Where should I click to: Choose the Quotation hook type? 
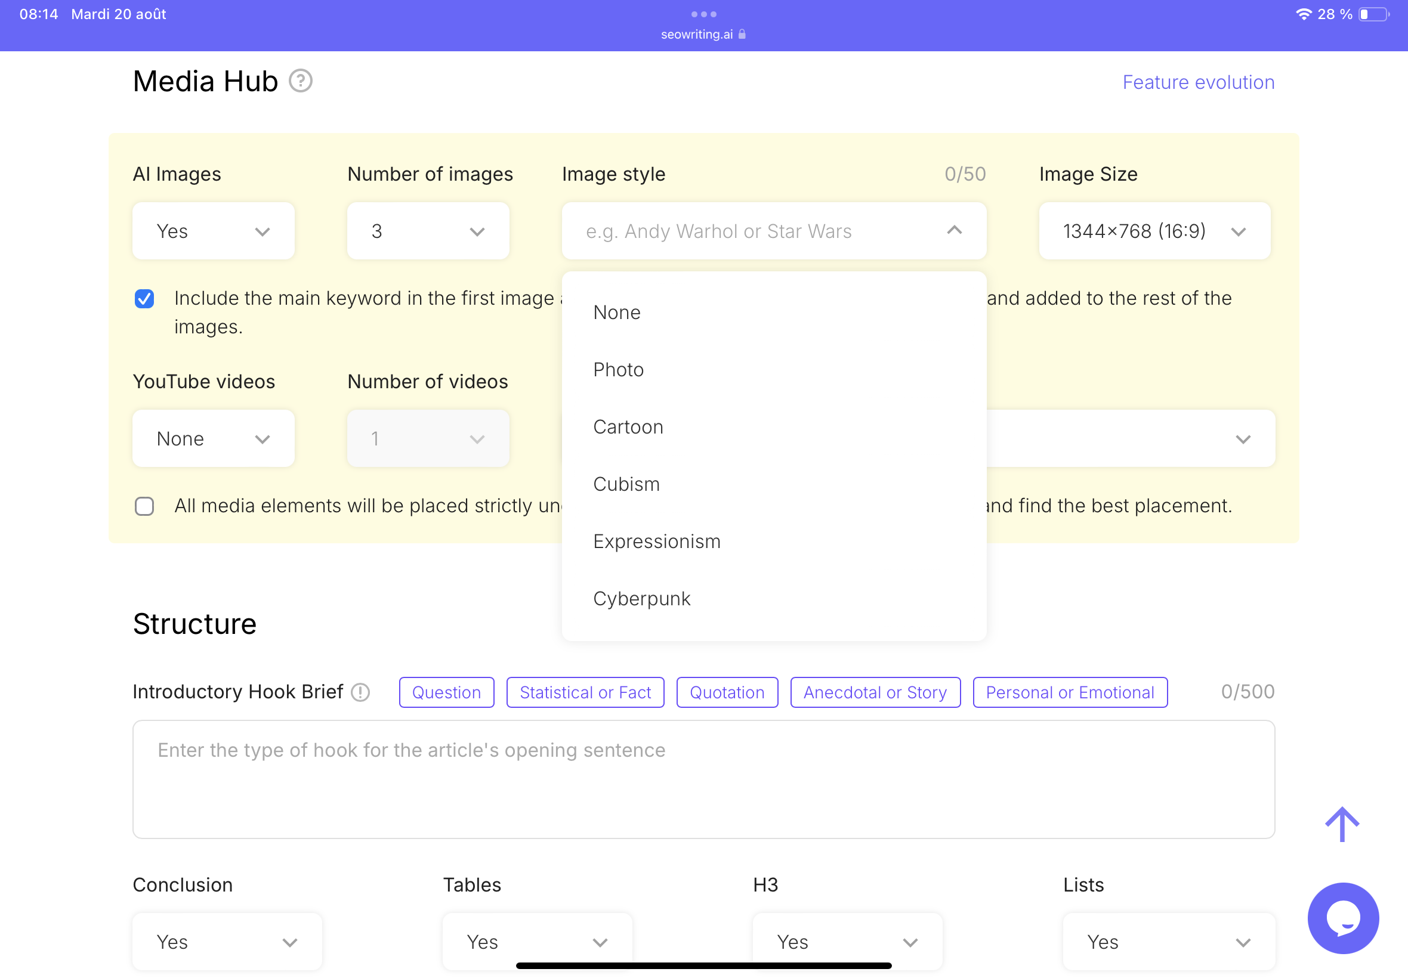point(727,692)
